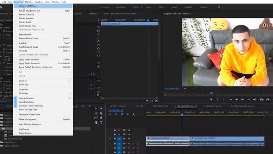Click the Play button in Program monitor

pyautogui.click(x=242, y=99)
